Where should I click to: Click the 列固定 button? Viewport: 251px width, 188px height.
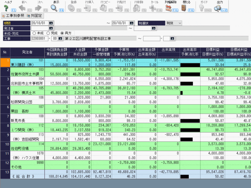coord(35,16)
